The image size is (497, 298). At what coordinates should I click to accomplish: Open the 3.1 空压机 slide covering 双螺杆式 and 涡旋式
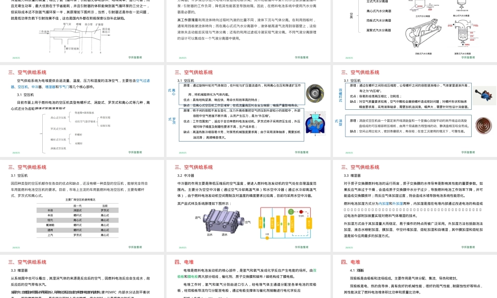[x=415, y=111]
